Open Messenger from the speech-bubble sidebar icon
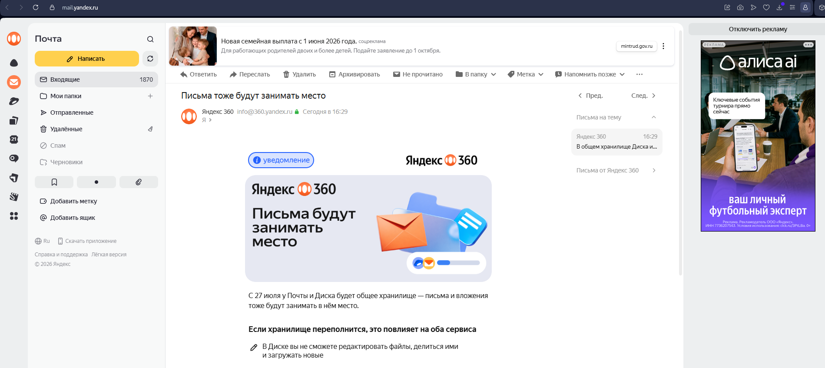The height and width of the screenshot is (368, 825). (x=14, y=159)
